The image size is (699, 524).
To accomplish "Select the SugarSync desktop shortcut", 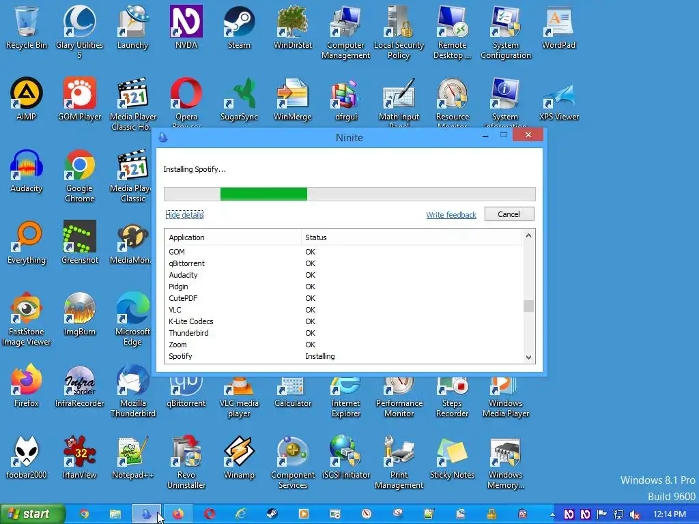I will 239,98.
